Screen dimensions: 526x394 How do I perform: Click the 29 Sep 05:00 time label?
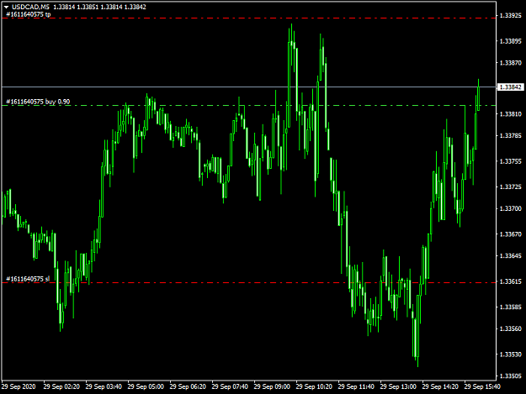(x=146, y=386)
